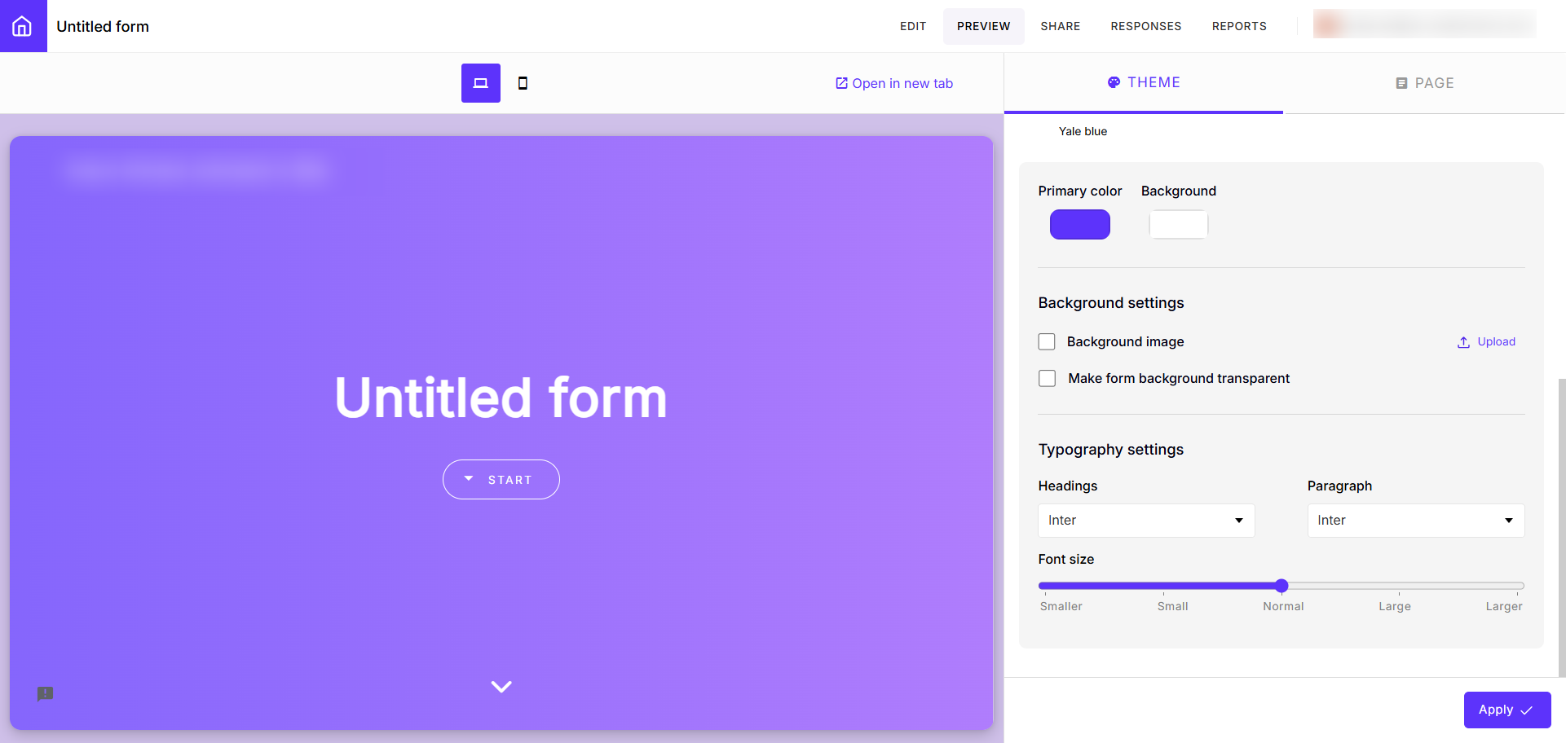Select the palette icon on the THEME tab
The height and width of the screenshot is (743, 1566).
(1114, 81)
